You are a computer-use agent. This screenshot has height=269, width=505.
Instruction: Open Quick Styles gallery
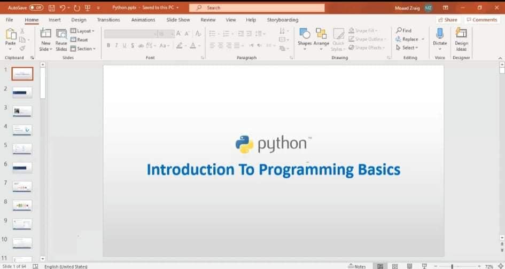tap(338, 40)
